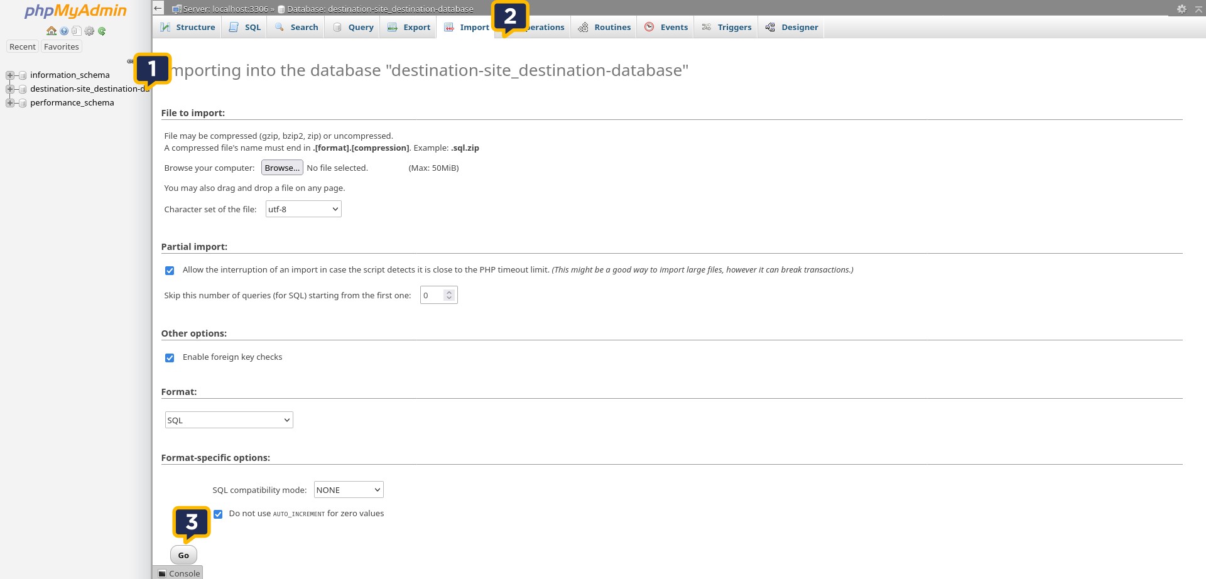Screen dimensions: 1206x579
Task: Open navigation panel settings gear icon
Action: coord(89,31)
